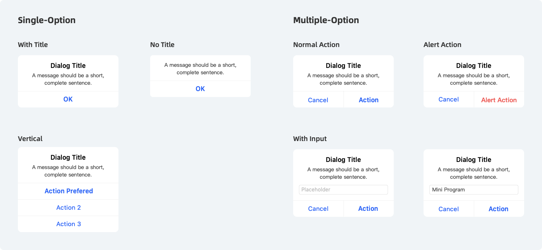Select Action 2 in the Vertical dialog

(69, 207)
